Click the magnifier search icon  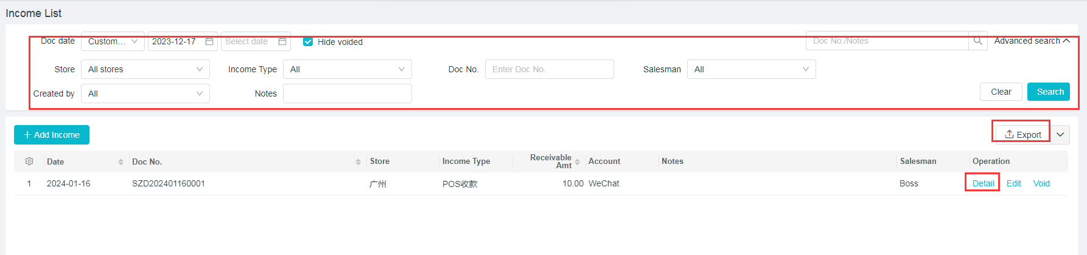click(x=977, y=41)
